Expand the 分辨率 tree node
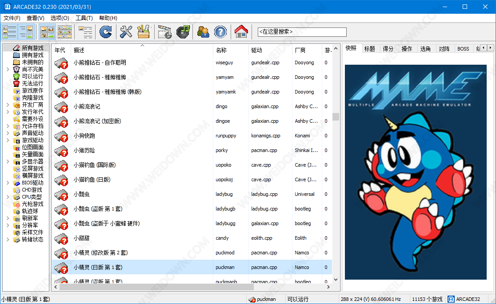 tap(8, 225)
